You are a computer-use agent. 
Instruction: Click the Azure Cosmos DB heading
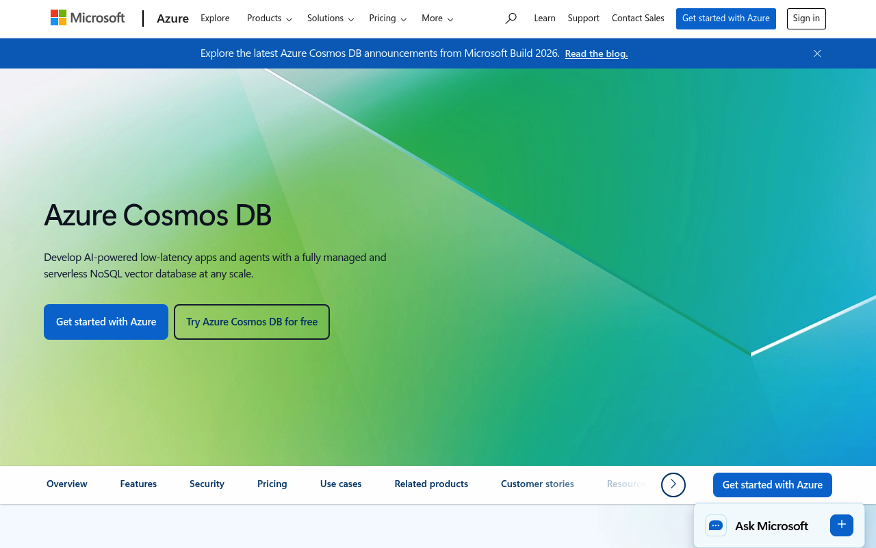click(158, 215)
